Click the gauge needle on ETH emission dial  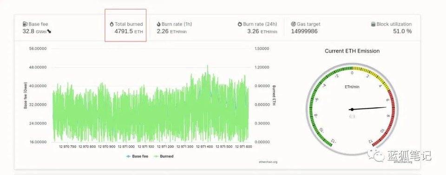368,108
